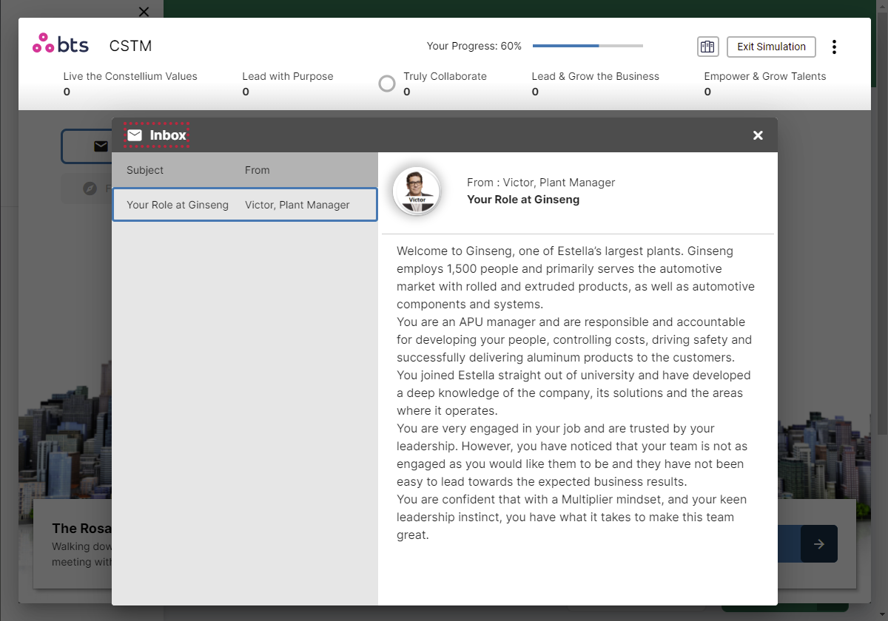Click 'Empower & Grow Talents' label
The image size is (888, 621).
765,76
